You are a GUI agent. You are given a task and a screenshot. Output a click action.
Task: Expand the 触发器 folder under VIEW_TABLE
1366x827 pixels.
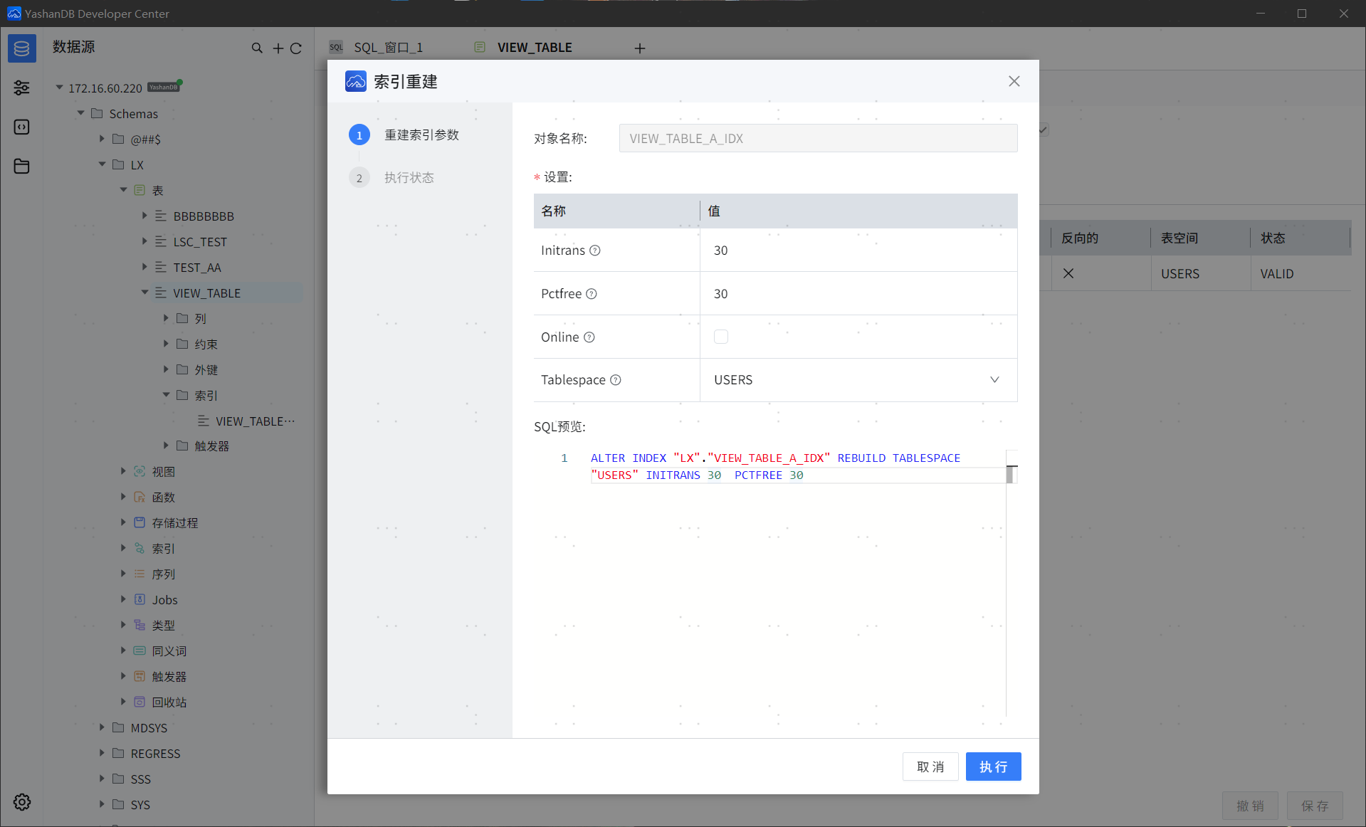166,446
